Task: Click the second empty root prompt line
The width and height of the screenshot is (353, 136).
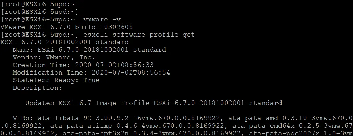Action: coord(39,12)
